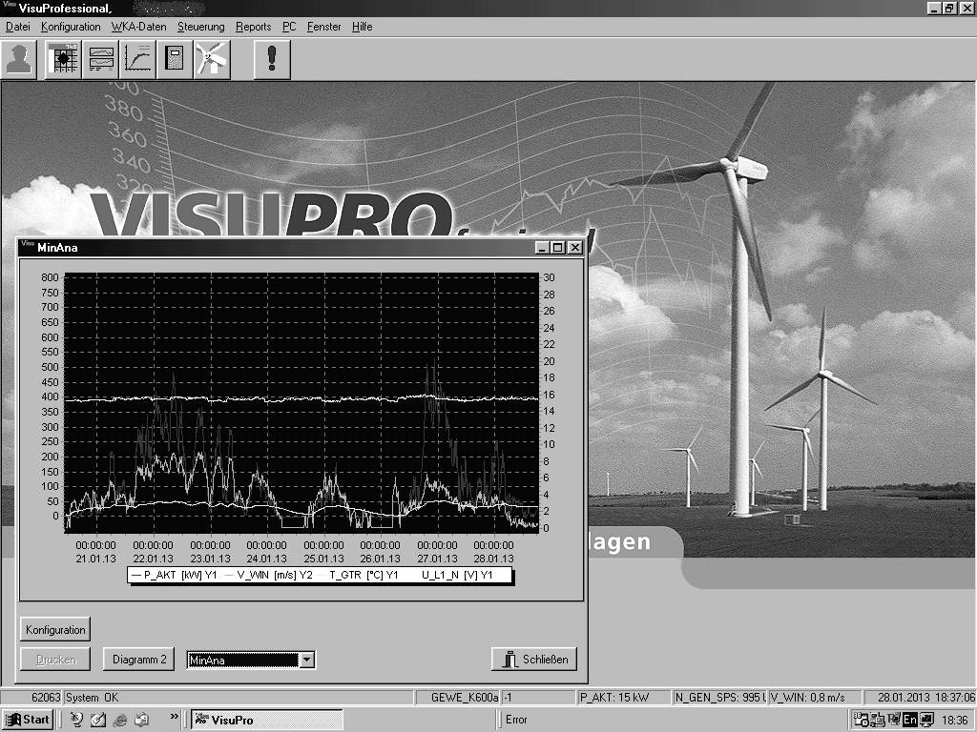
Task: Click the 21.01.13 date axis label
Action: point(95,559)
